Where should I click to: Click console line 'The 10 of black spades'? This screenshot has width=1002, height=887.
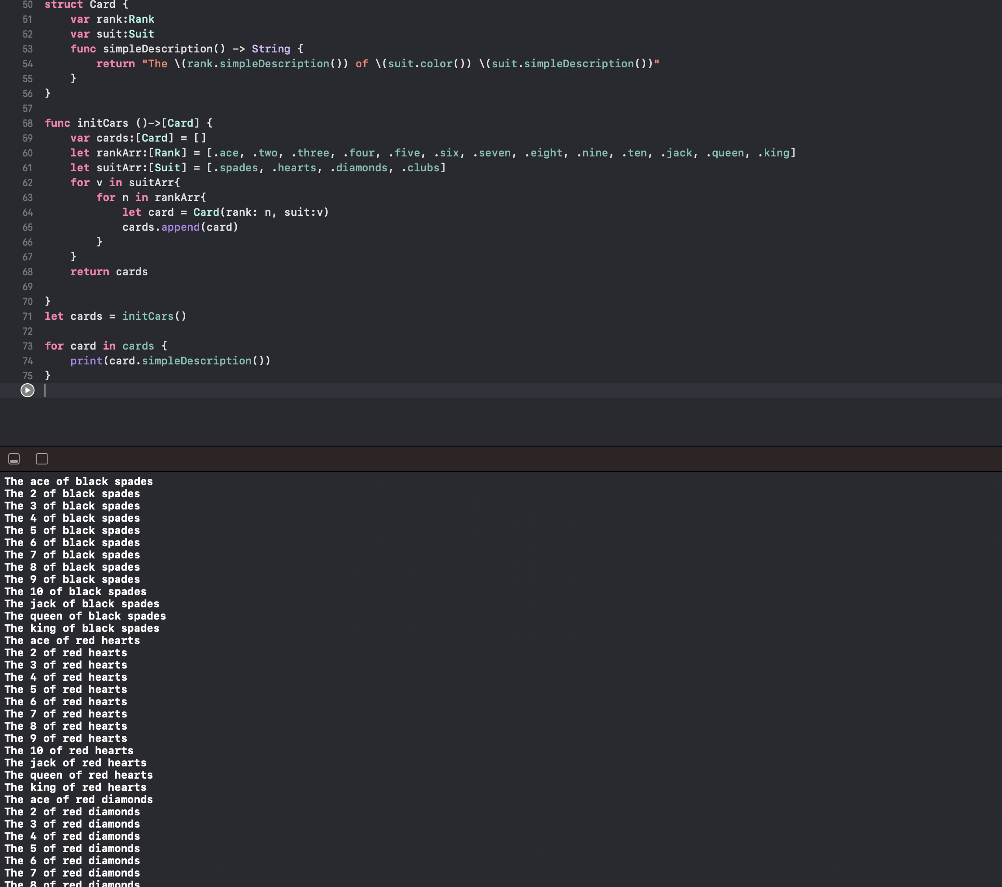pos(76,592)
